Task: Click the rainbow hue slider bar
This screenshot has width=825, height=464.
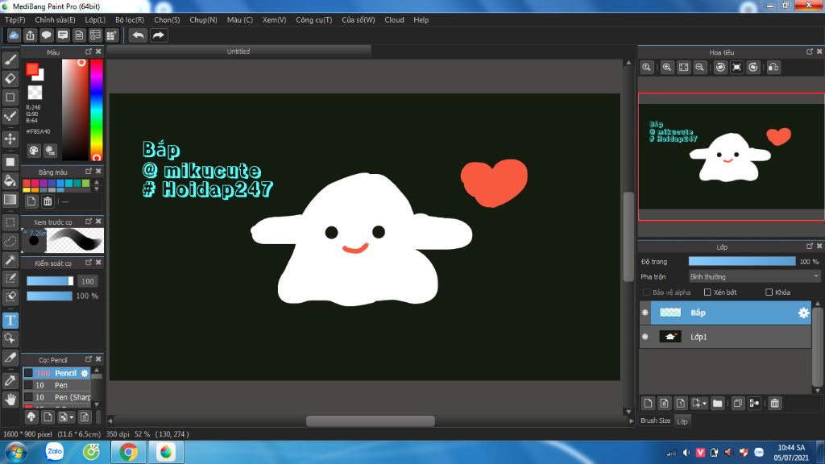Action: (x=97, y=110)
